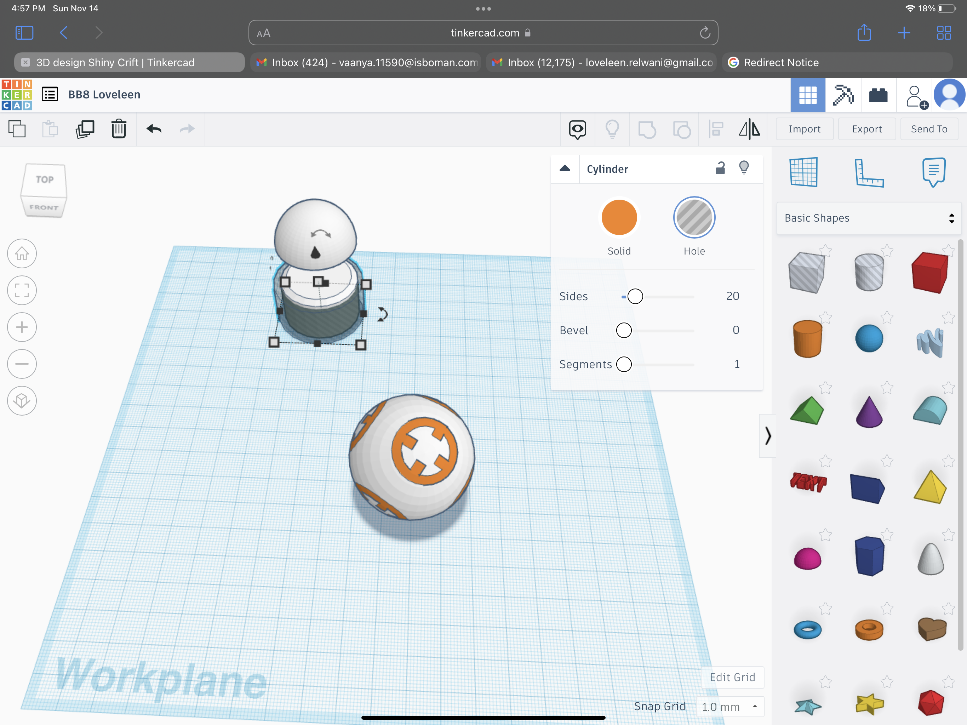This screenshot has height=725, width=967.
Task: Delete selection with the trash icon
Action: (x=119, y=129)
